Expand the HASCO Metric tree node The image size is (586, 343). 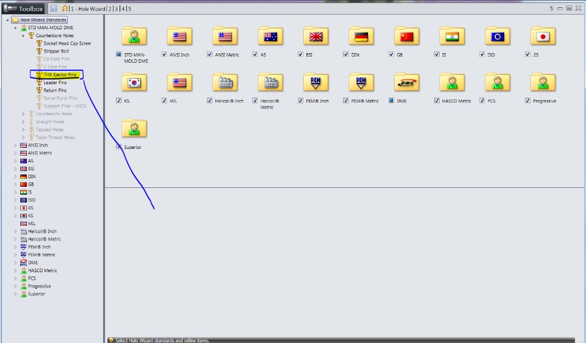pyautogui.click(x=15, y=270)
